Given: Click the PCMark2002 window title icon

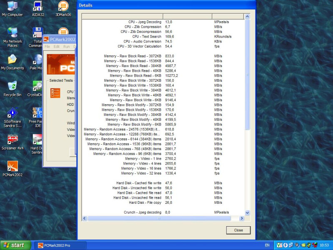Looking at the screenshot, I should 46,39.
